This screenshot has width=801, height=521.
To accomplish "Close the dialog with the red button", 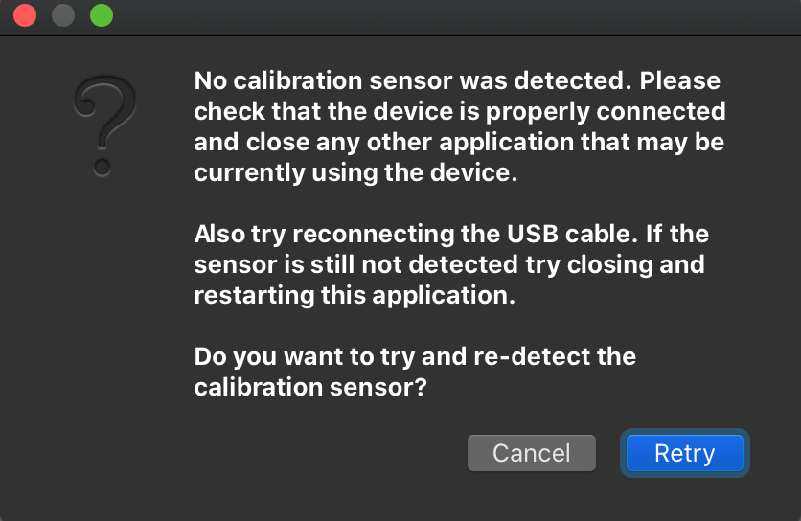I will click(26, 16).
